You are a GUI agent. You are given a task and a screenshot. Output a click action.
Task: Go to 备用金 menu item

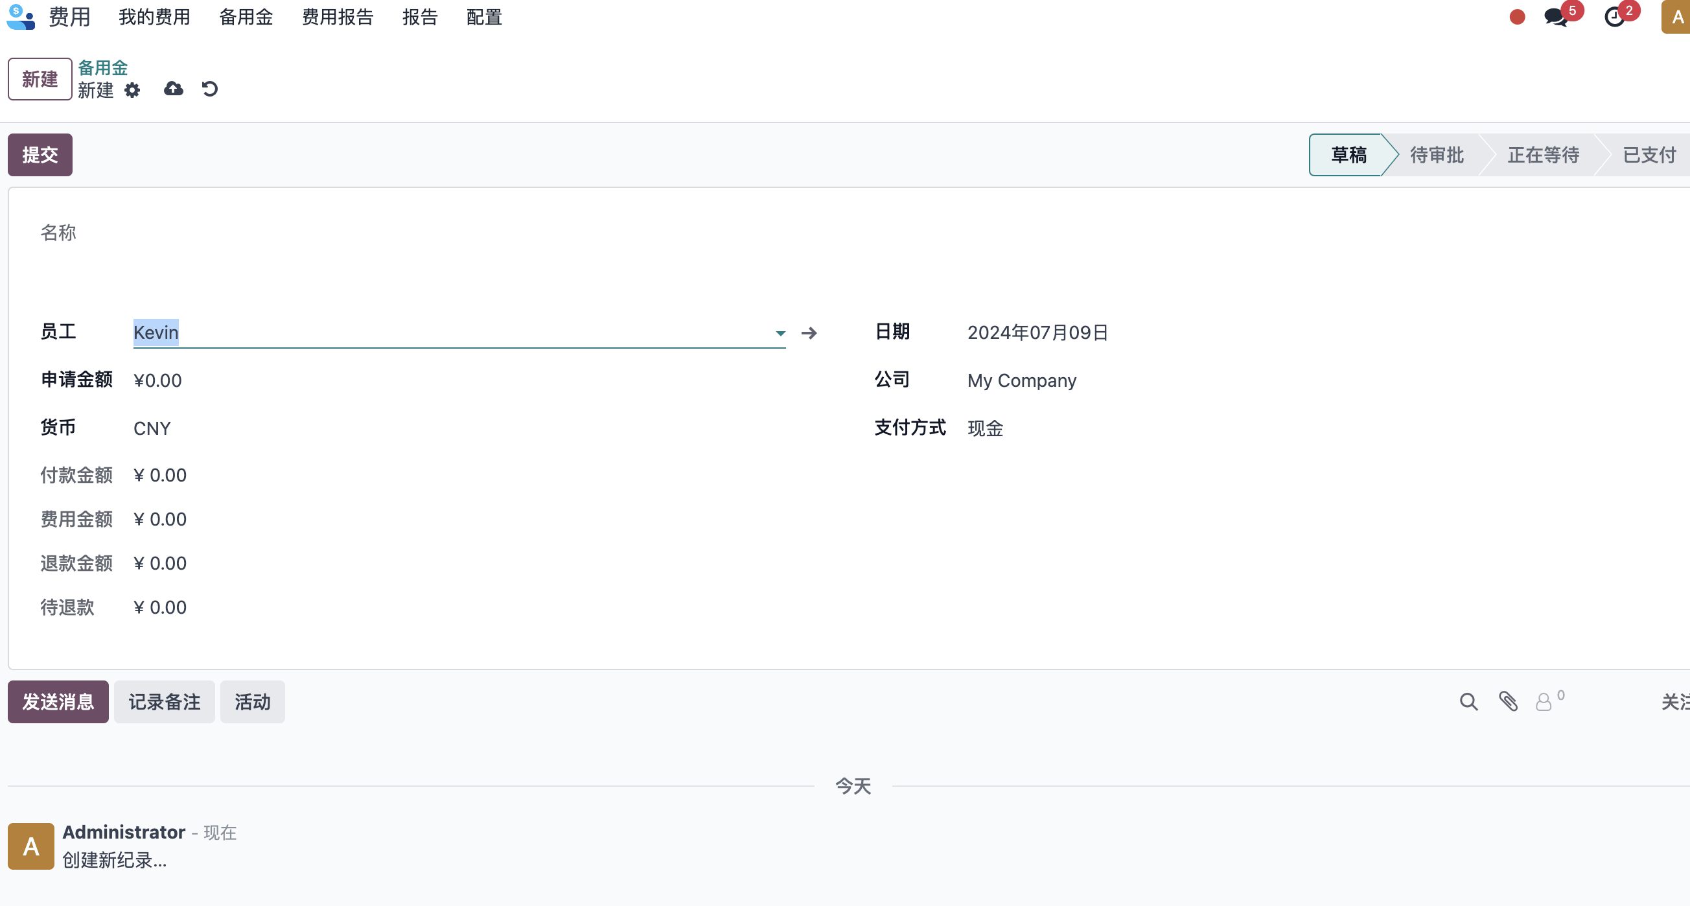pyautogui.click(x=246, y=17)
